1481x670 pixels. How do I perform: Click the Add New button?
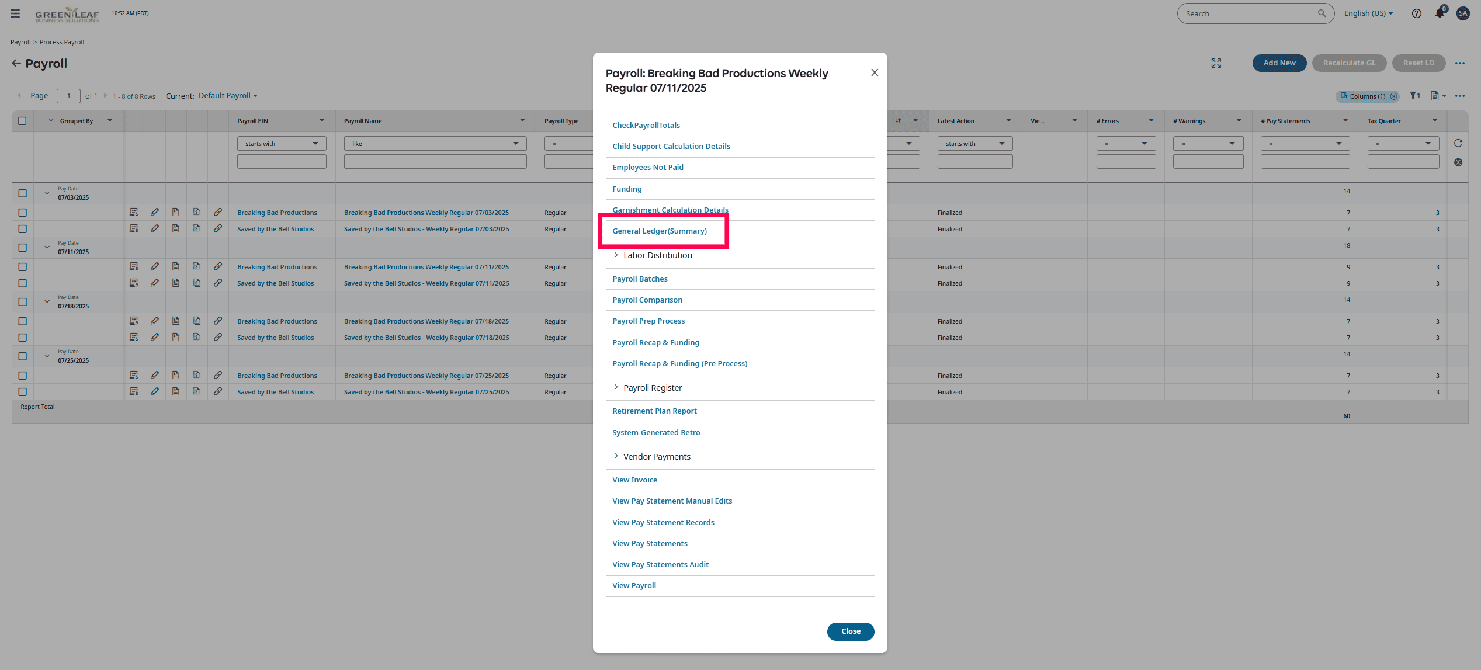[x=1279, y=63]
